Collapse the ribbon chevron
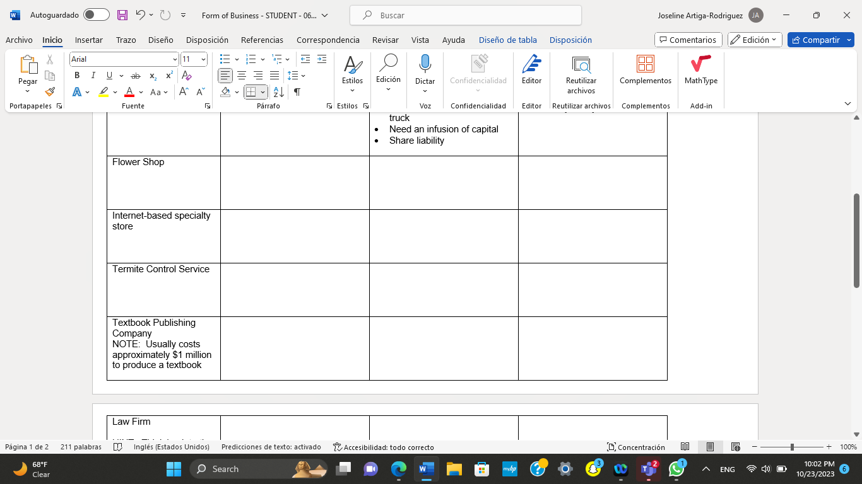This screenshot has width=862, height=484. (x=847, y=103)
